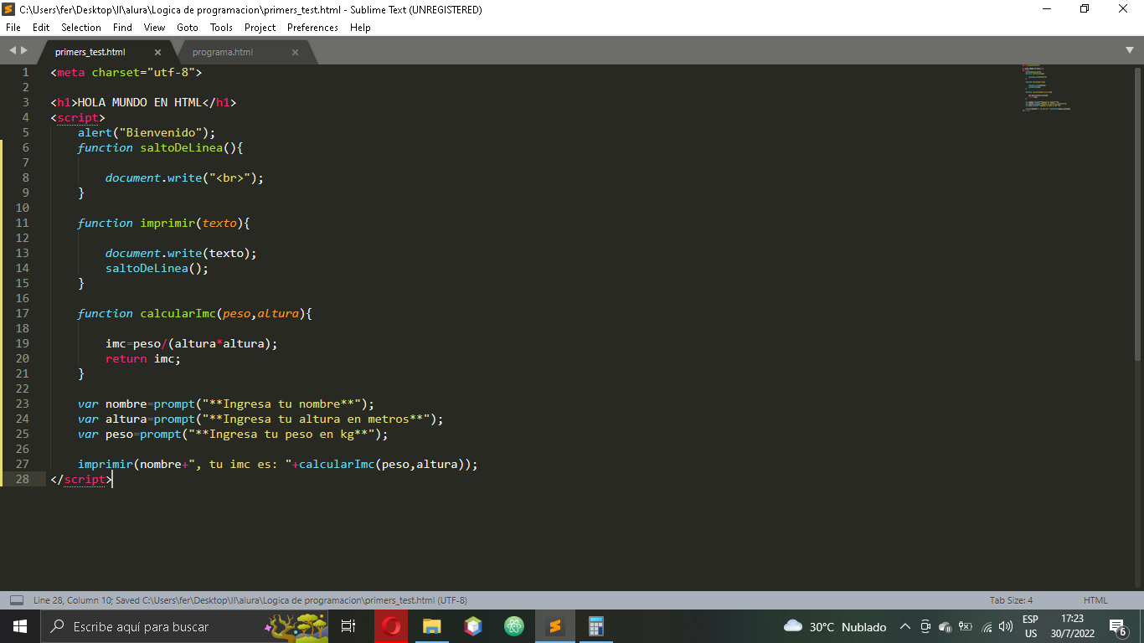Image resolution: width=1144 pixels, height=643 pixels.
Task: Open the notification center icon
Action: click(1117, 626)
